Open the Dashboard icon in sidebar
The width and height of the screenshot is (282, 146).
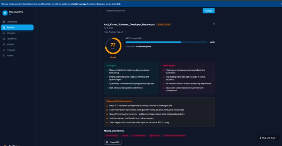(4, 22)
